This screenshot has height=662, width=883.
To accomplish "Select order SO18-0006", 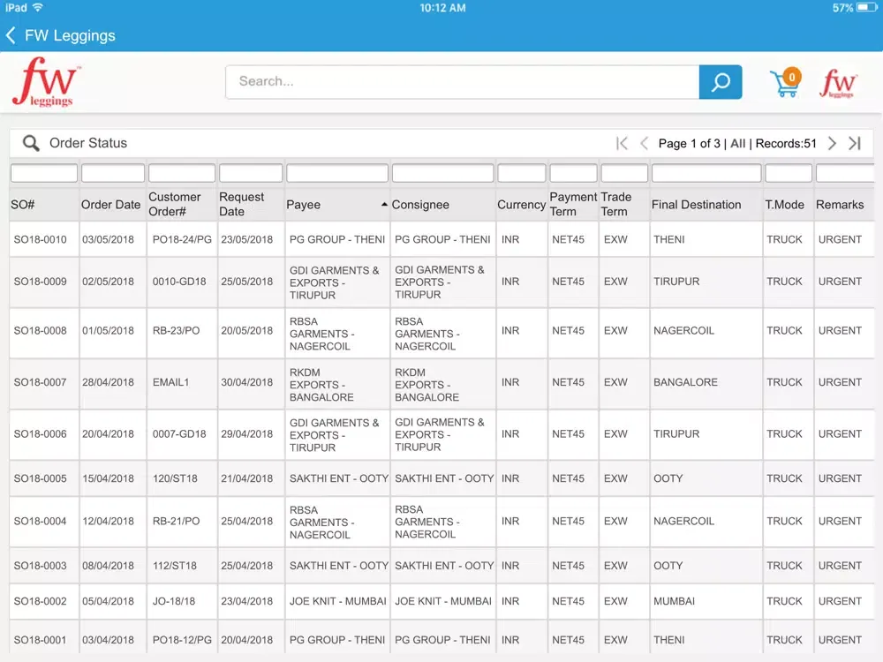I will tap(40, 434).
